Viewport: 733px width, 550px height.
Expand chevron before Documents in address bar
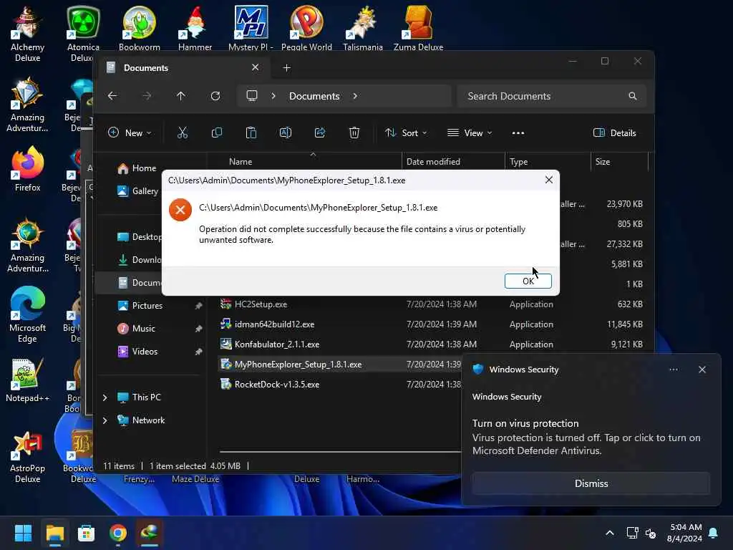273,96
